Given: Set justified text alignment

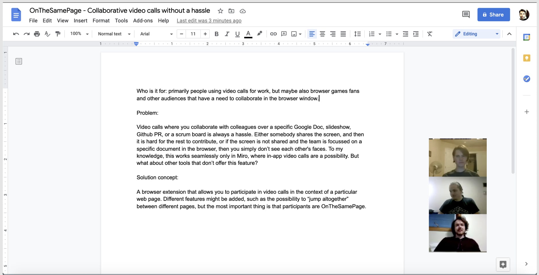Looking at the screenshot, I should tap(343, 34).
